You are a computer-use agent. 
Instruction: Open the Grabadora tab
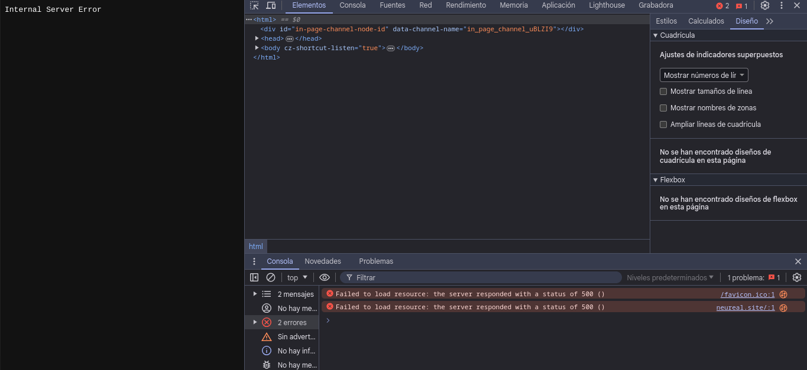click(656, 5)
